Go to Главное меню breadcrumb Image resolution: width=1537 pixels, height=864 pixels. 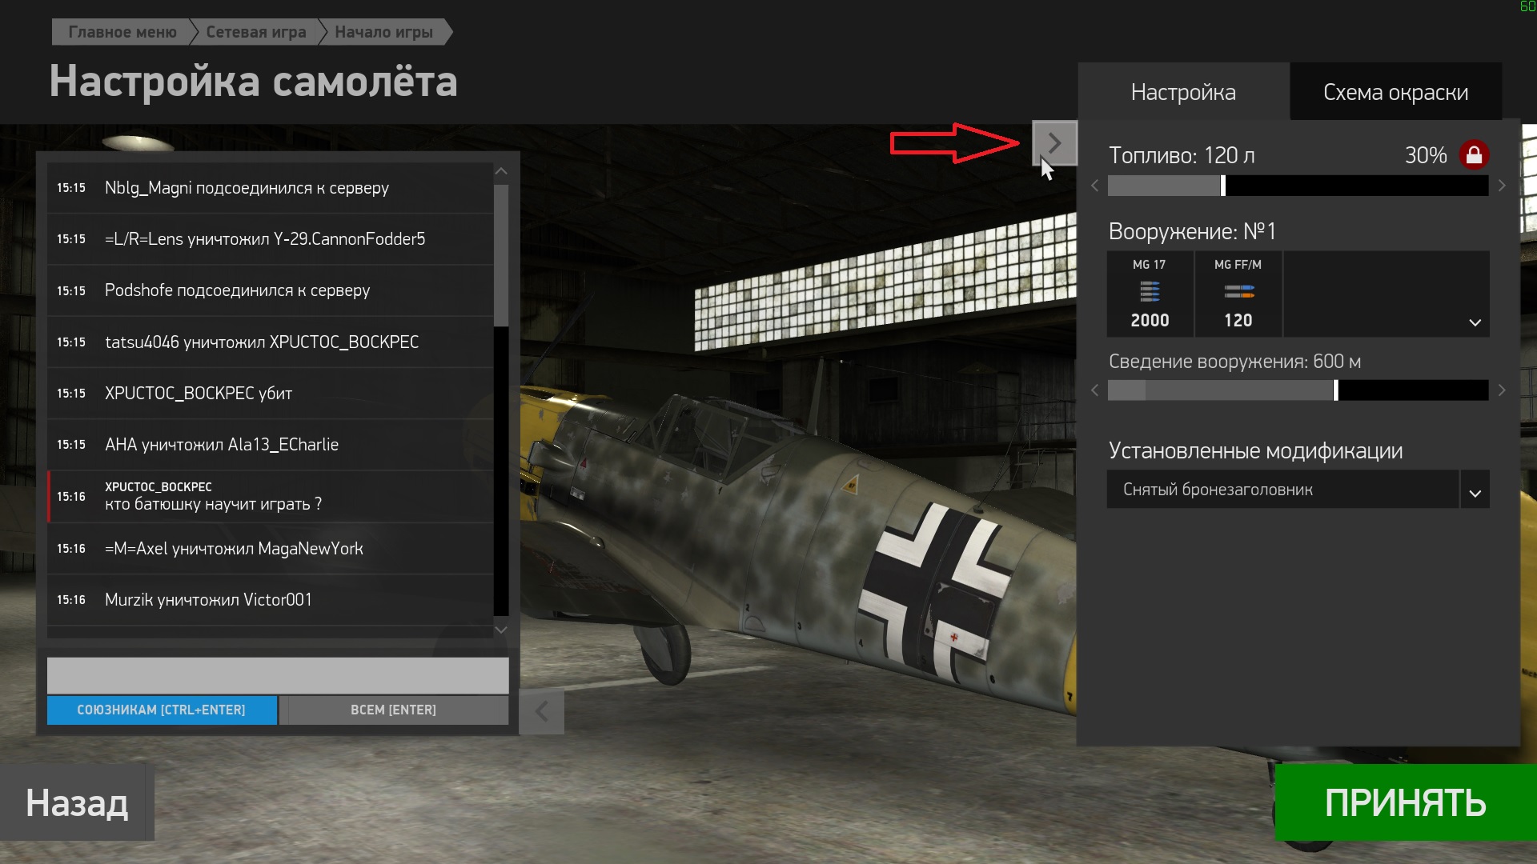click(x=122, y=32)
